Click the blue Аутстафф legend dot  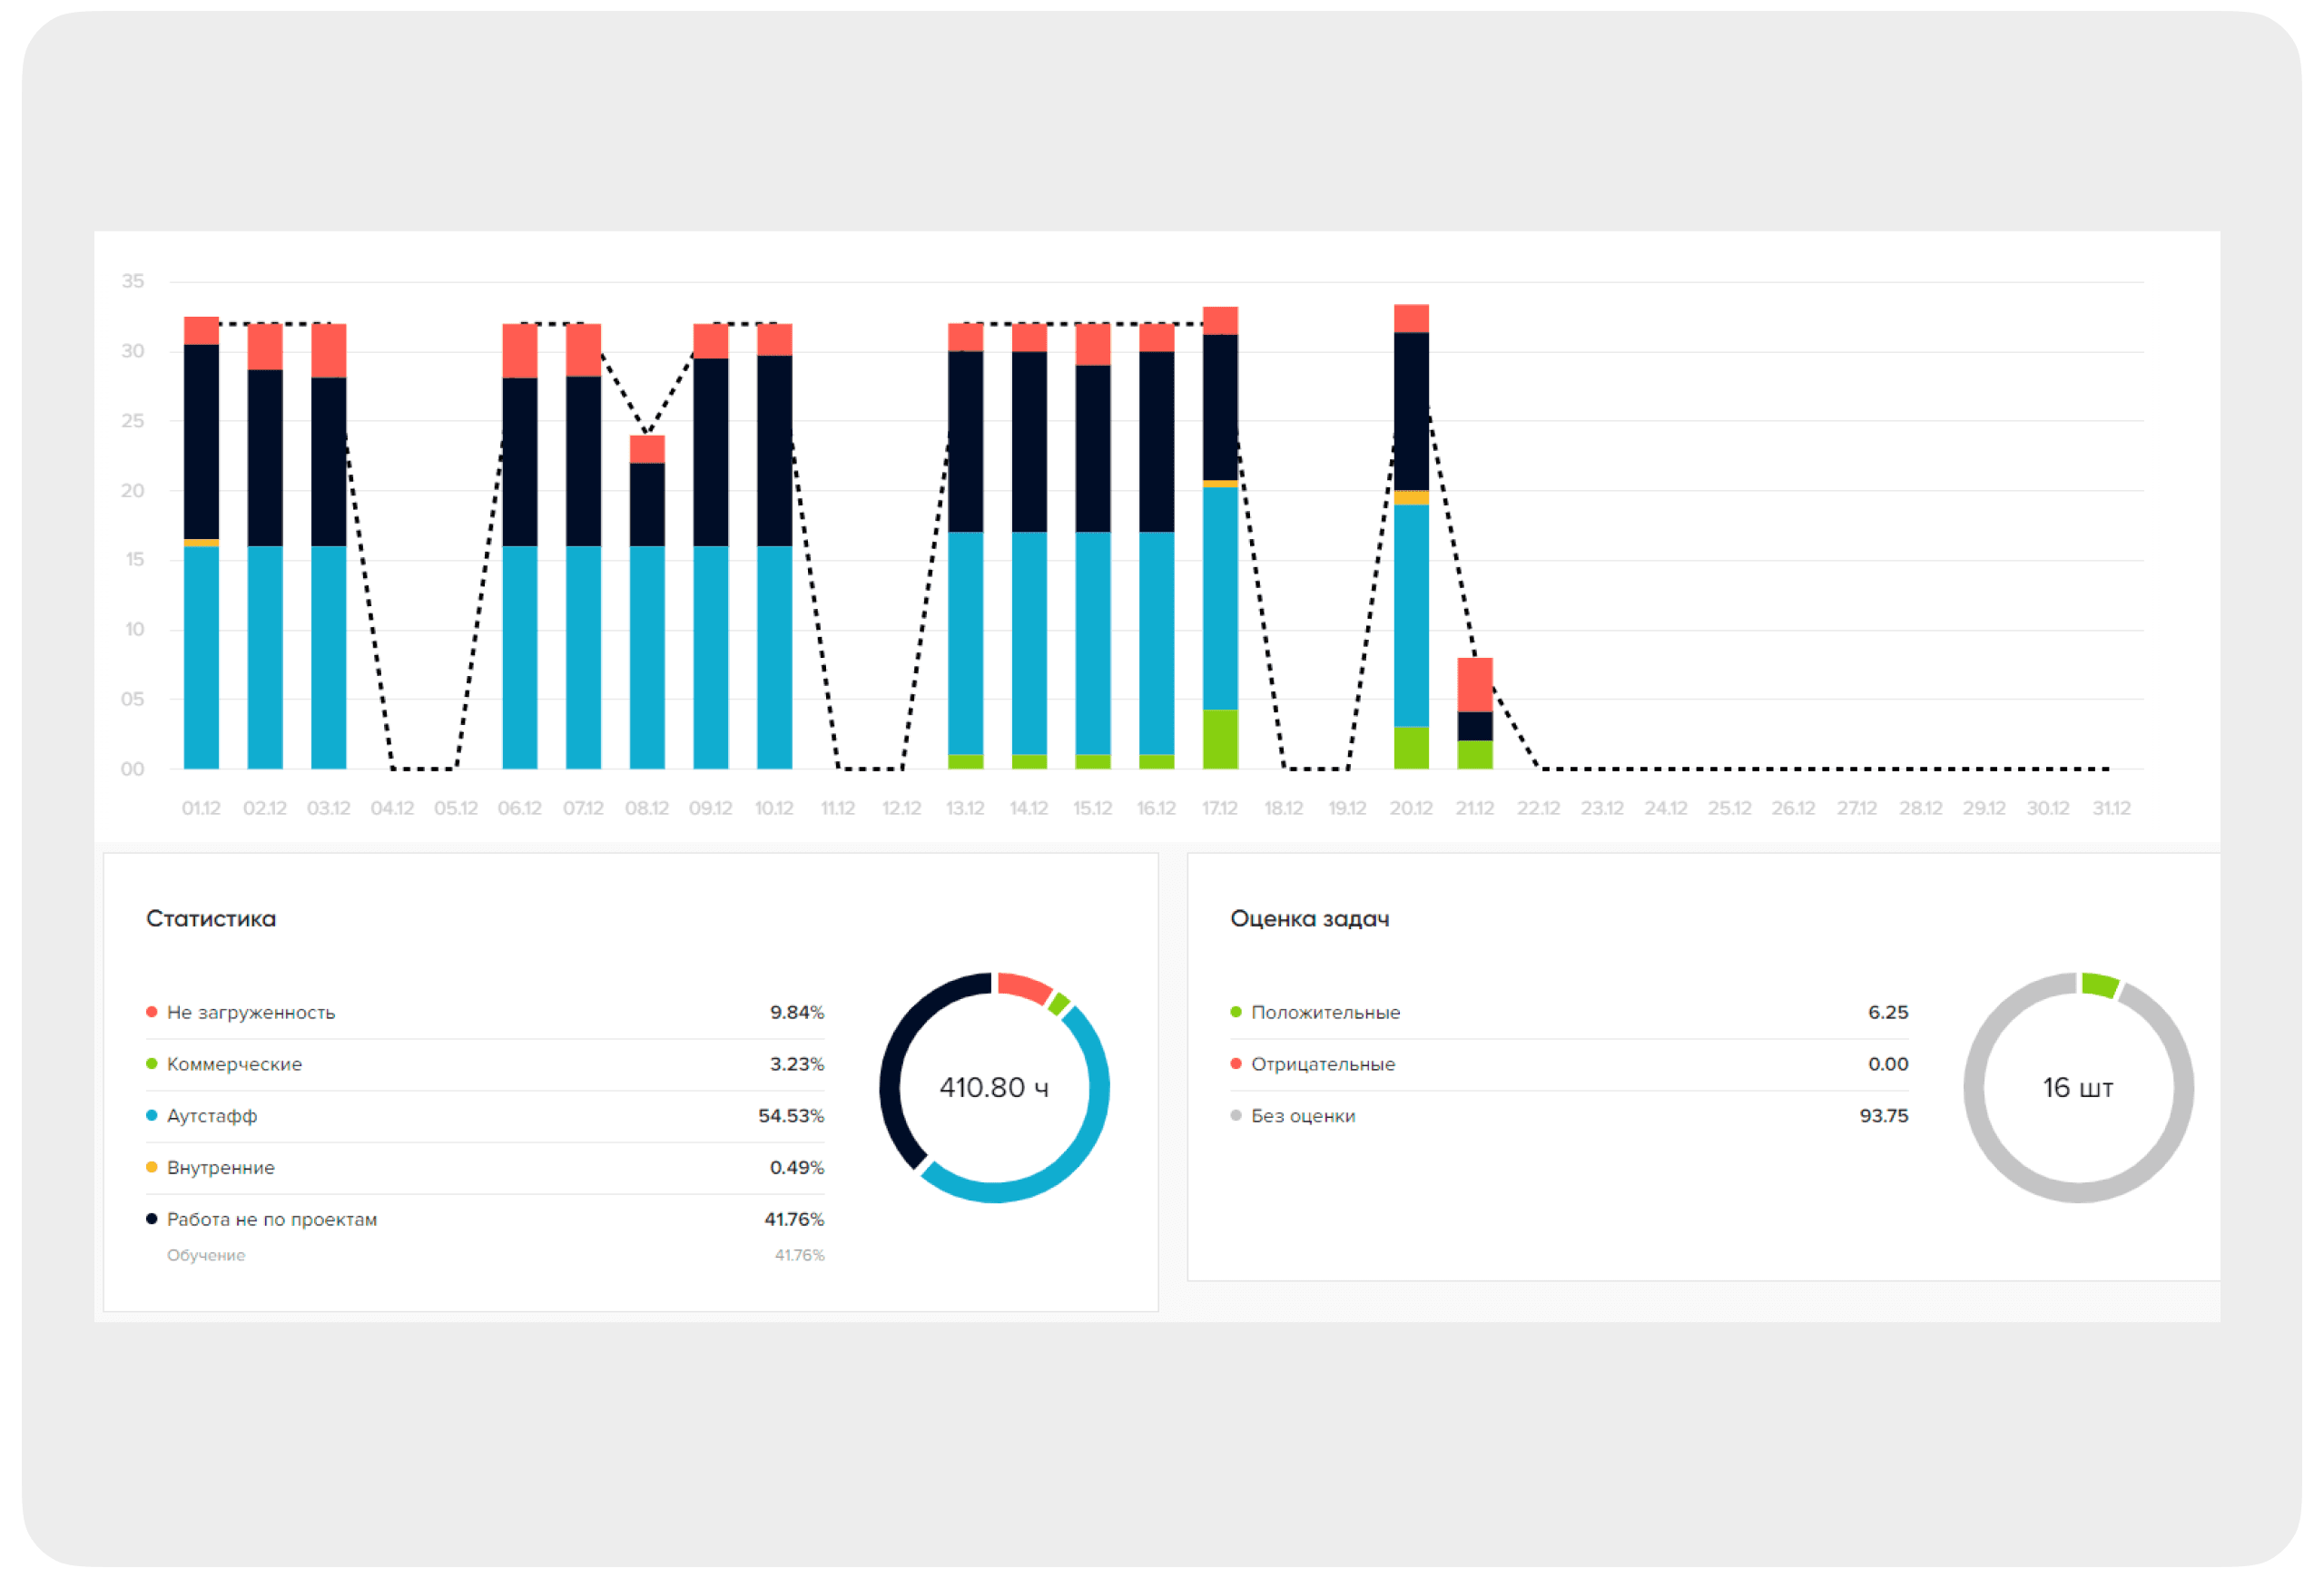point(151,1116)
